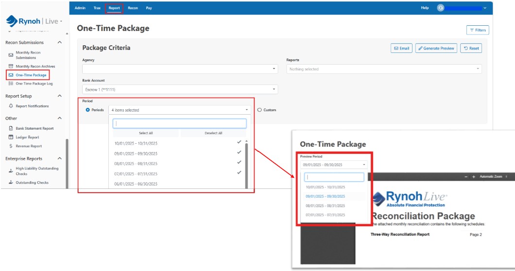The height and width of the screenshot is (271, 515).
Task: Click the Revenue Report dollar icon
Action: click(11, 146)
